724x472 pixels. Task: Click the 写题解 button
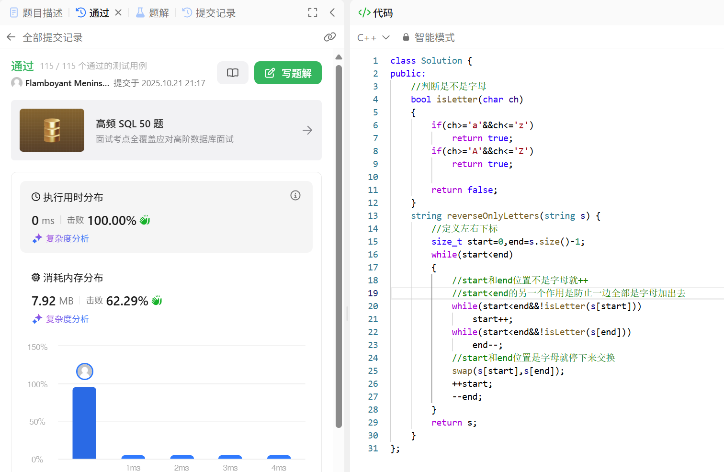tap(288, 73)
